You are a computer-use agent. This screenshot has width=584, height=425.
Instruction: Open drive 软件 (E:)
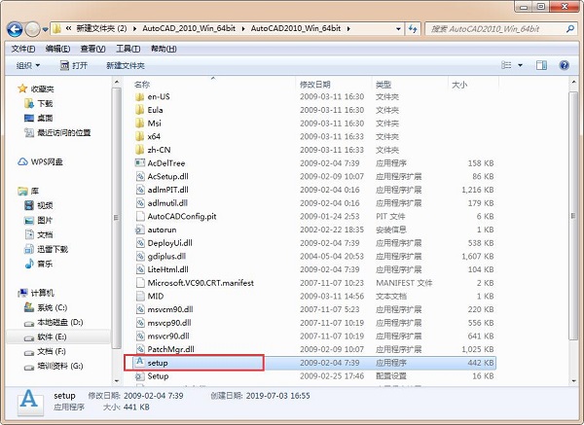[x=45, y=337]
